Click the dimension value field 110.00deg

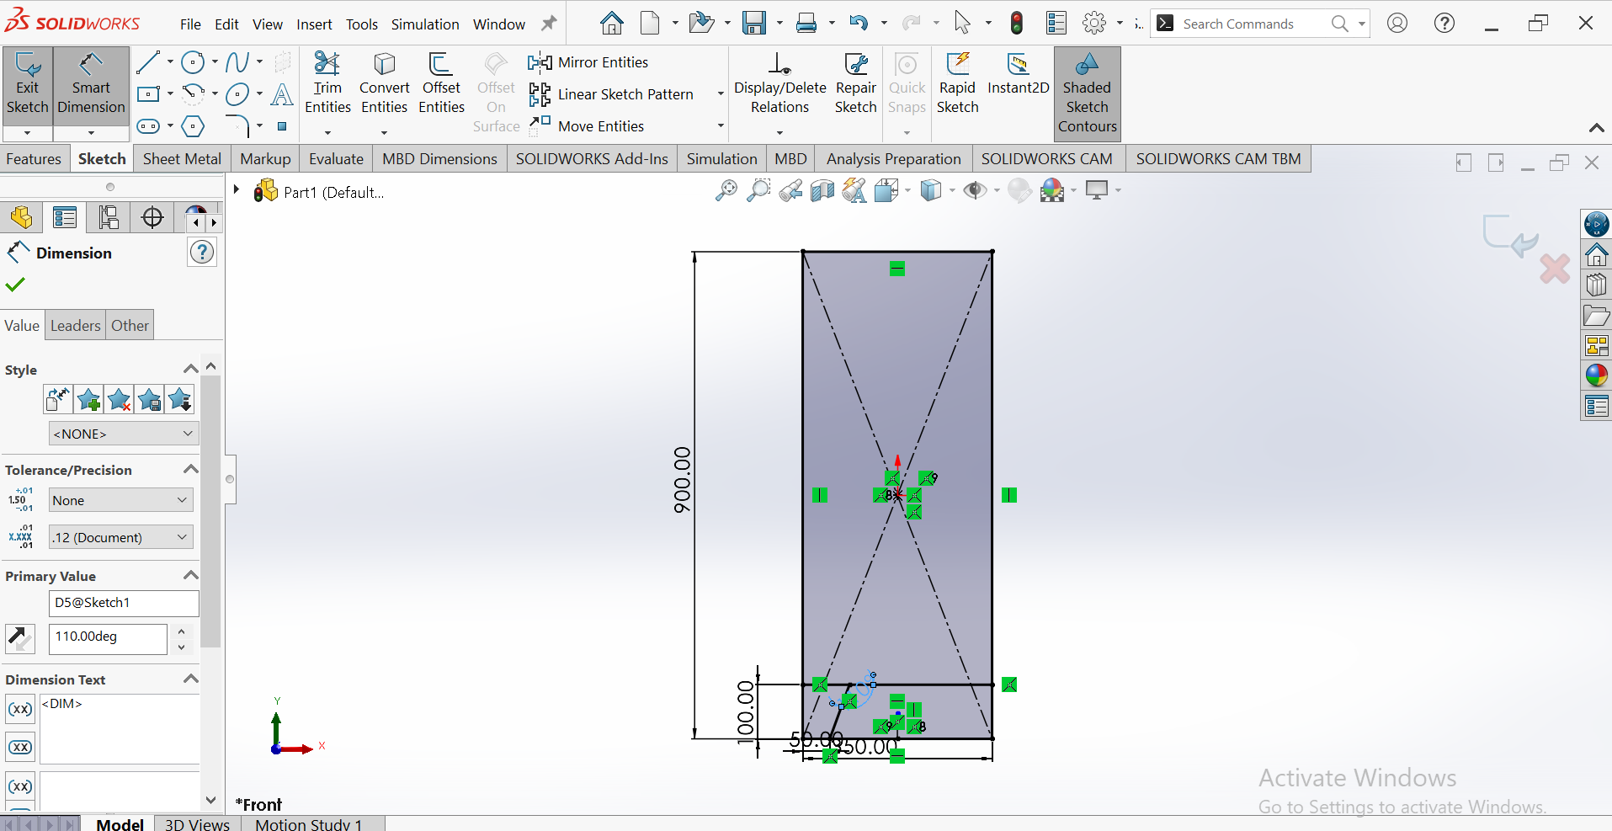(x=108, y=637)
